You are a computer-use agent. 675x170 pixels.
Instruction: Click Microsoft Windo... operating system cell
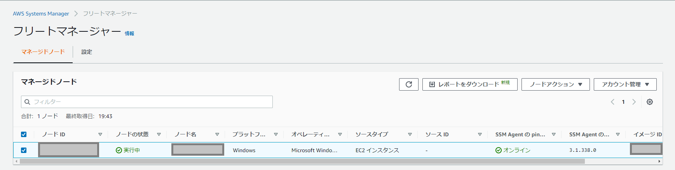314,150
